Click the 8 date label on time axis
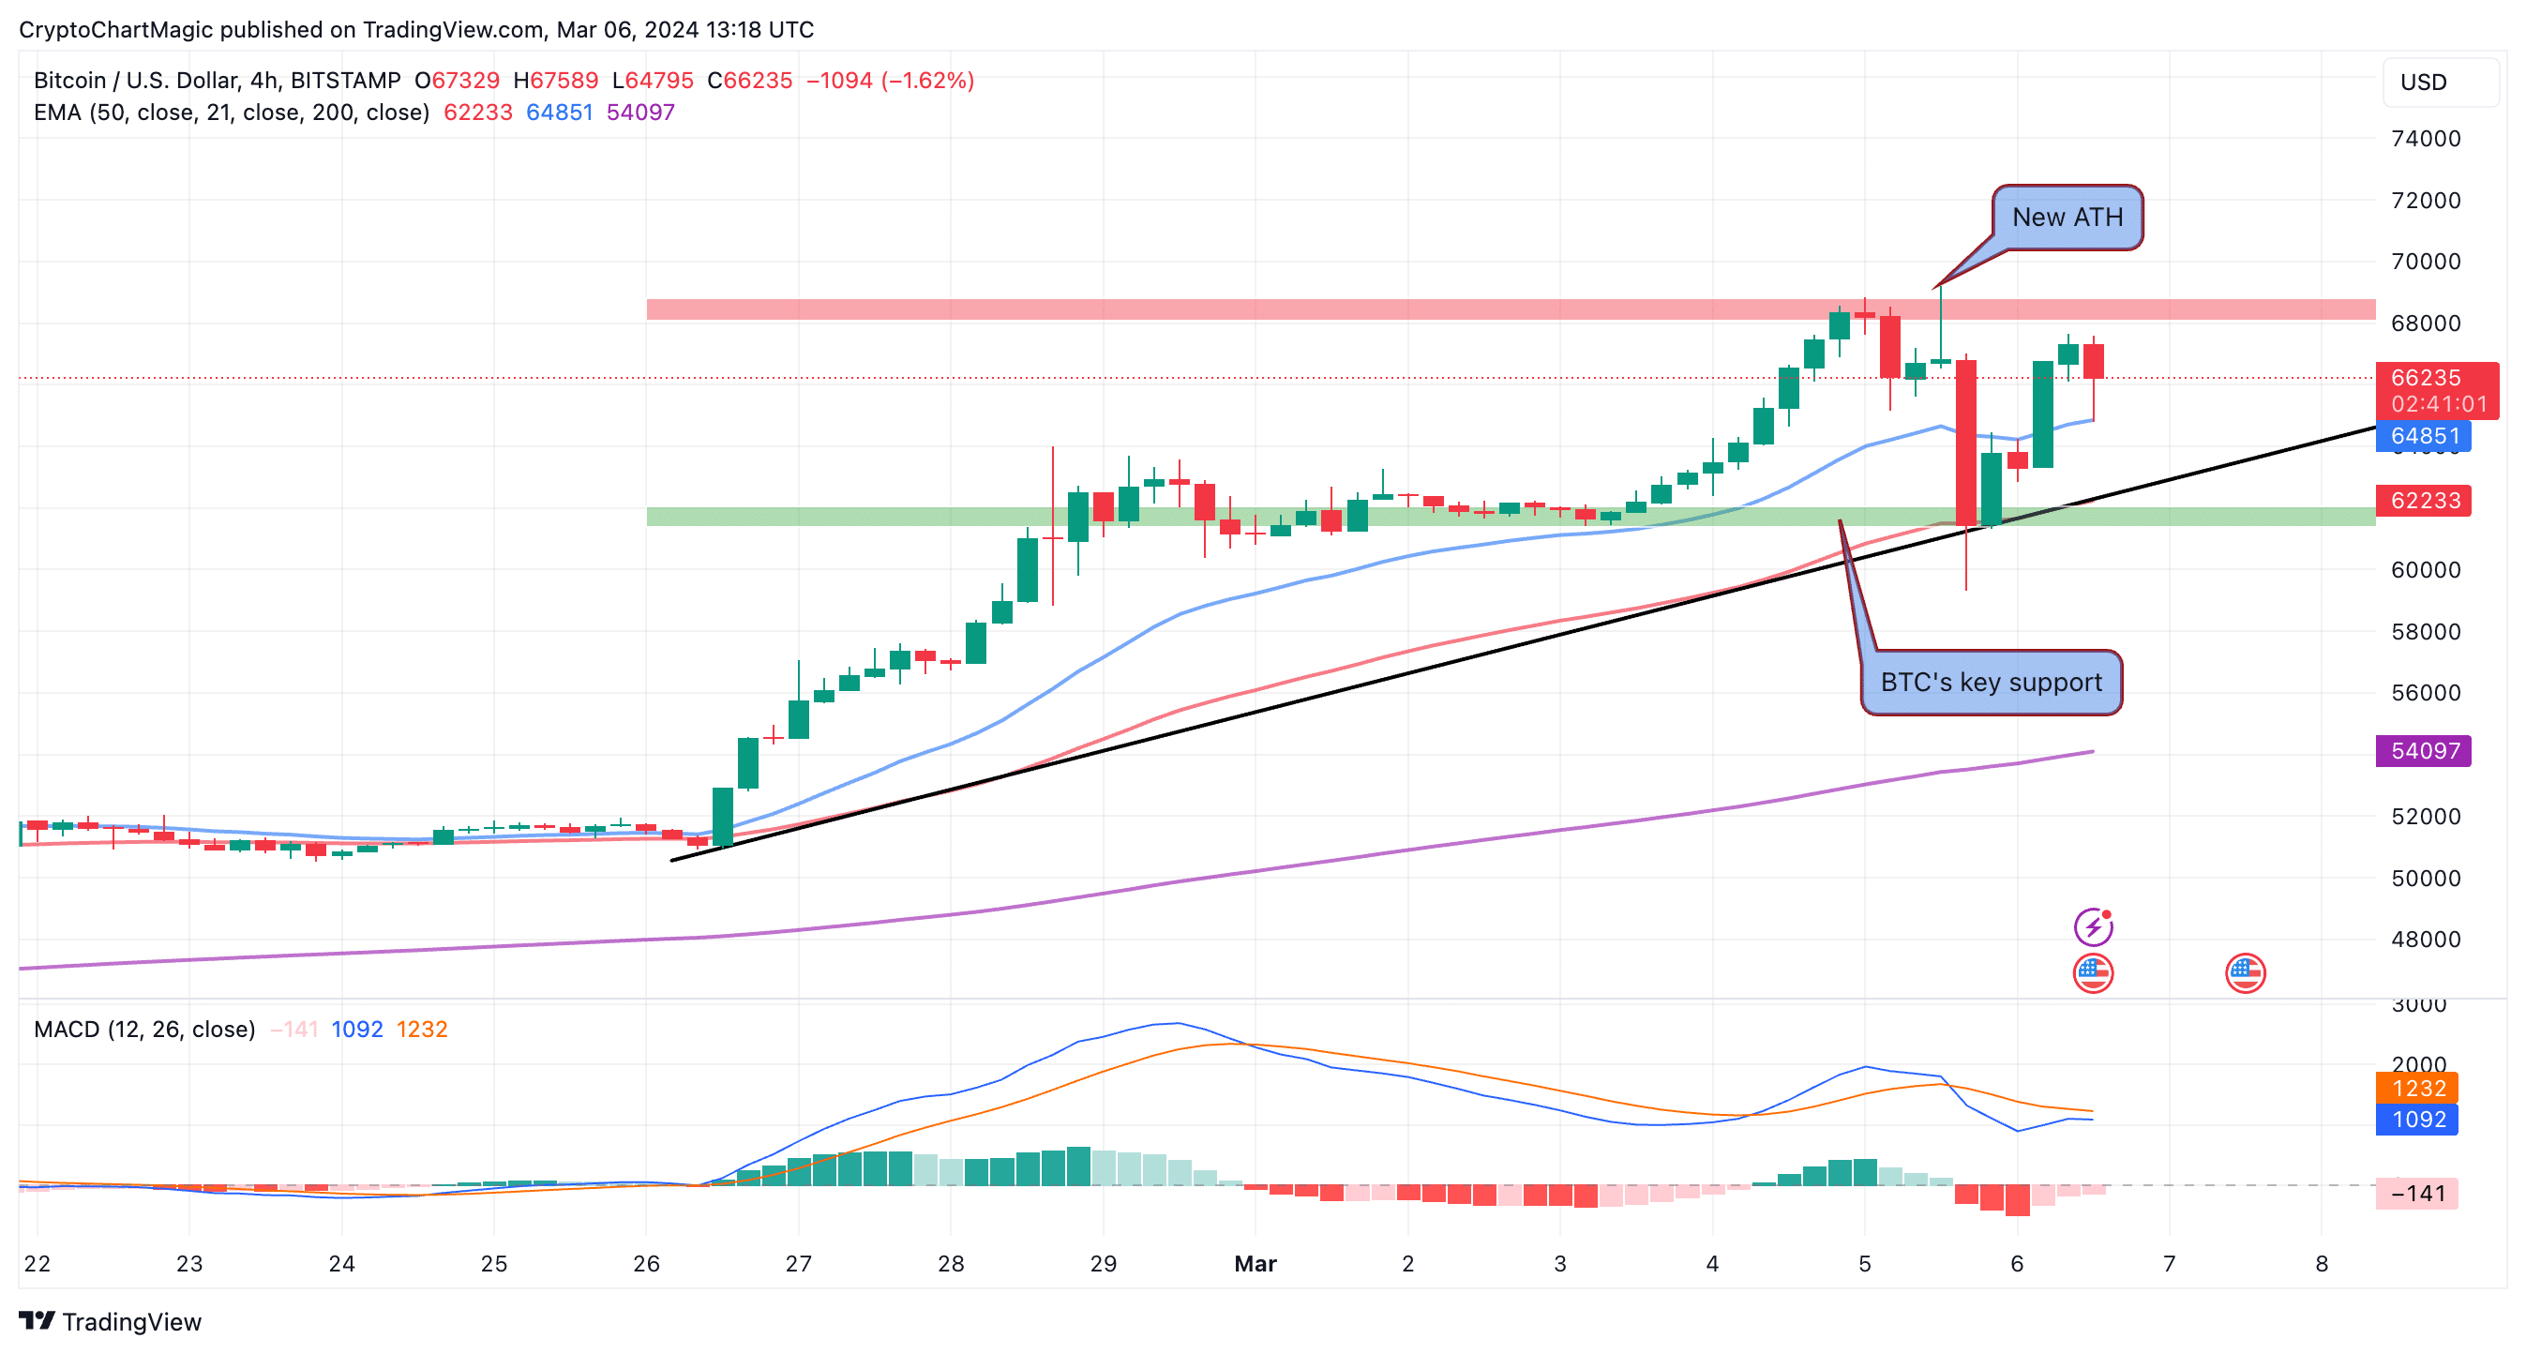Viewport: 2526px width, 1354px height. [2321, 1264]
